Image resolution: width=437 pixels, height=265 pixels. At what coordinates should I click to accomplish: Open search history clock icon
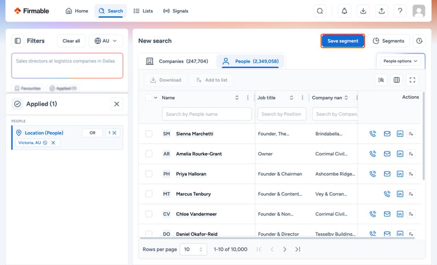click(419, 41)
